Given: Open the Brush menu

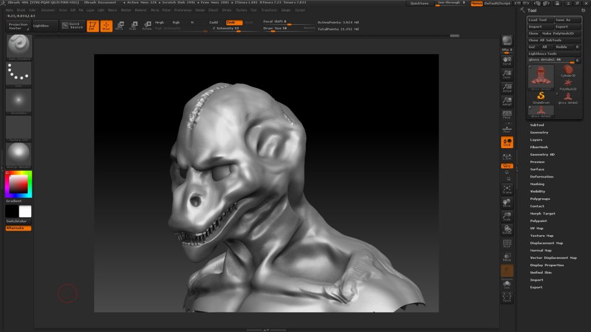Looking at the screenshot, I should click(21, 10).
